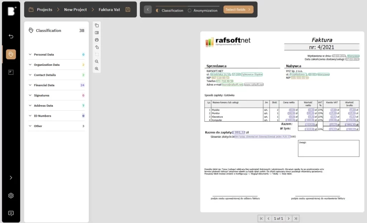Go to the last page of the document
367x223 pixels.
(296, 218)
